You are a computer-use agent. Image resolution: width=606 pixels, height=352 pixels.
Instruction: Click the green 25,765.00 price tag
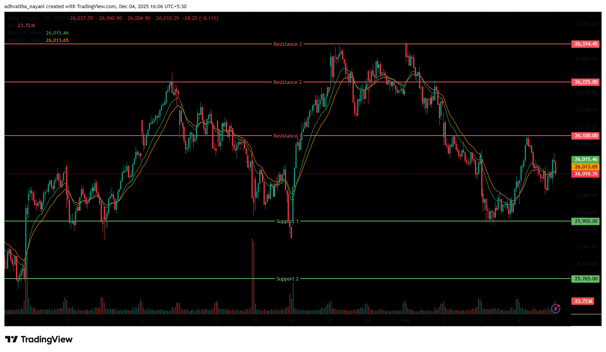click(x=585, y=279)
